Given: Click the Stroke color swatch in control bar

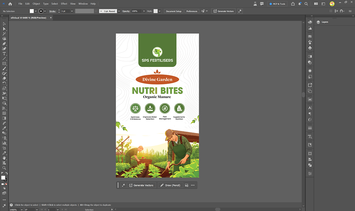Looking at the screenshot, I should 41,11.
